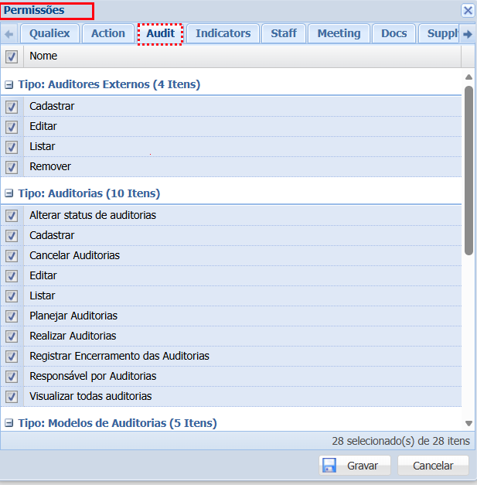Collapse the Auditores Externos group
The height and width of the screenshot is (485, 477).
tap(9, 85)
